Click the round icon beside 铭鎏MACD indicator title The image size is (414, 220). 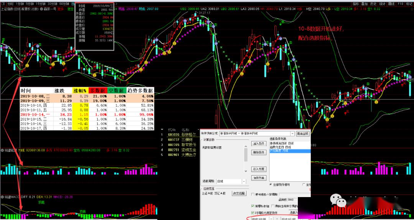point(2,197)
